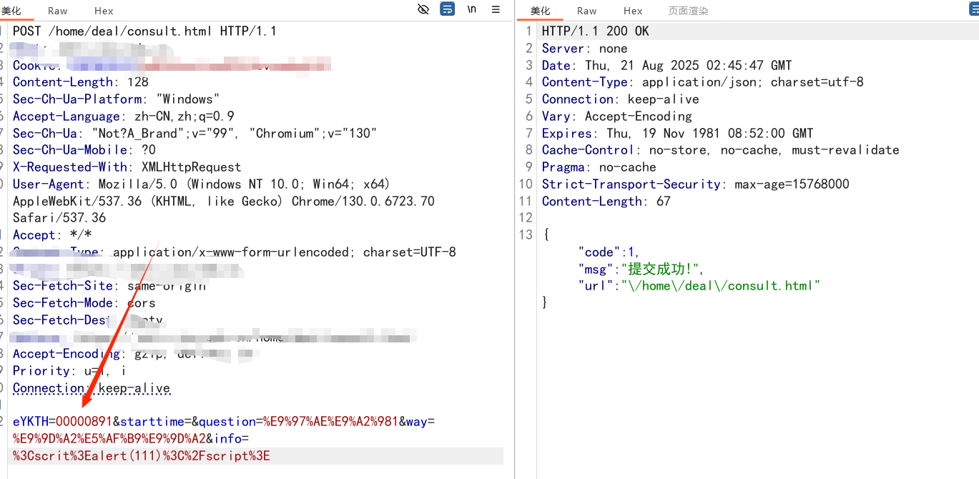Click the eYKTH=00000891 body parameter
Image resolution: width=979 pixels, height=479 pixels.
coord(63,422)
